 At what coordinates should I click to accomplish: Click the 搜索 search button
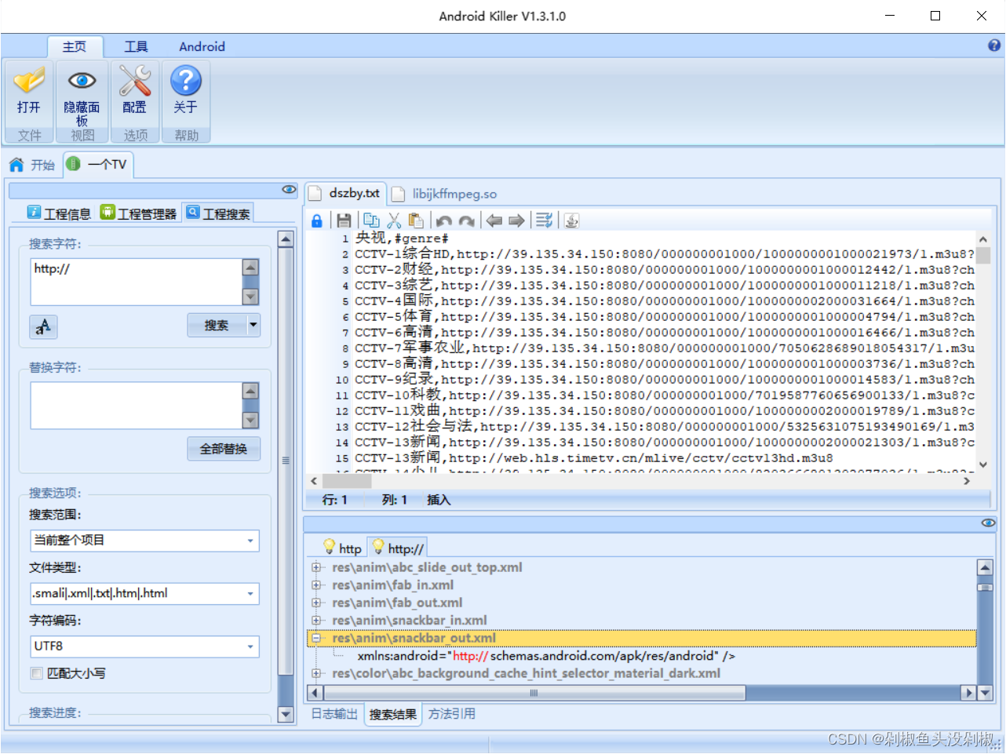point(217,325)
